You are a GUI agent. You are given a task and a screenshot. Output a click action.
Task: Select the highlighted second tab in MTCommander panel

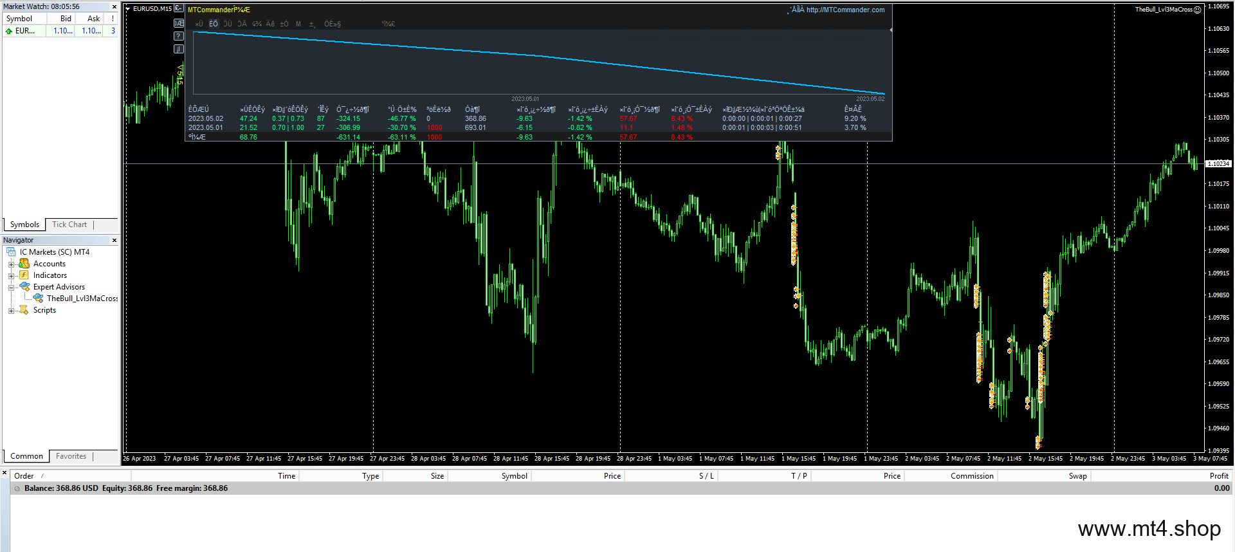214,24
